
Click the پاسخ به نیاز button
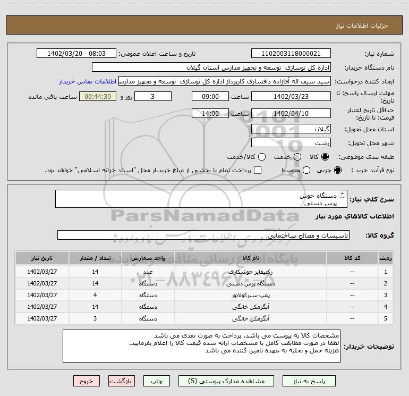[309, 381]
